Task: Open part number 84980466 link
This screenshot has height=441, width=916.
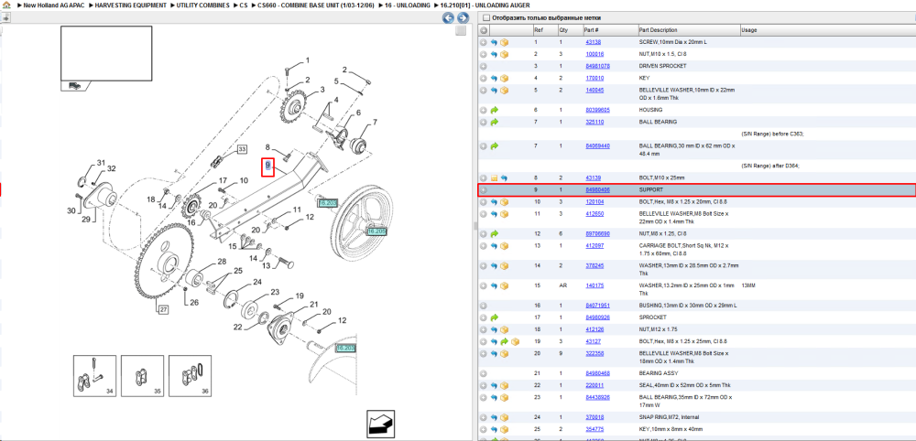Action: [x=597, y=190]
